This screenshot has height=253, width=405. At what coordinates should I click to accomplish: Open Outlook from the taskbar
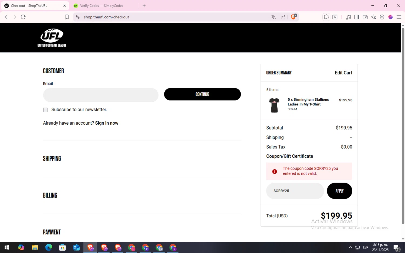[x=76, y=247]
